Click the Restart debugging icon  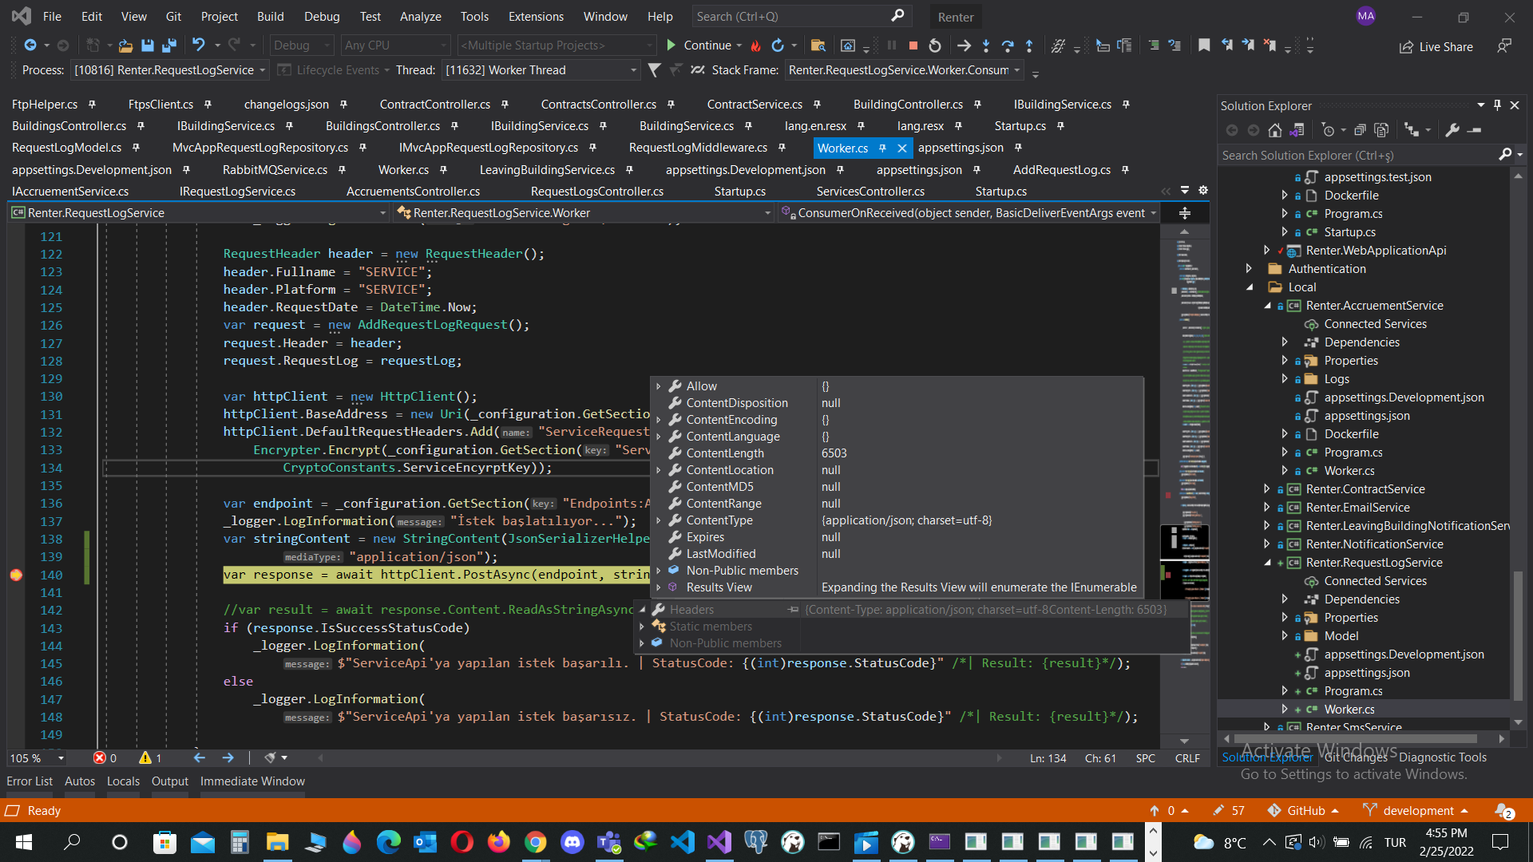pos(935,45)
